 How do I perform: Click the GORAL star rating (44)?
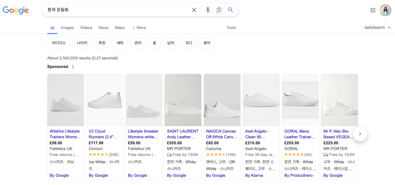(x=298, y=155)
